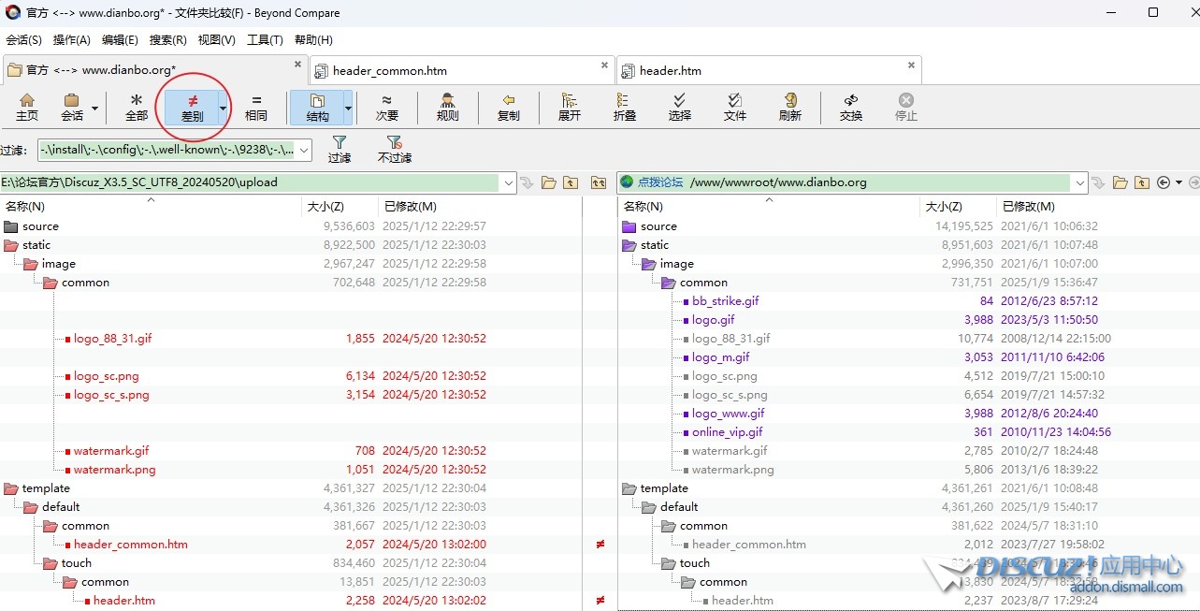Open the 编辑(E) menu

(120, 40)
